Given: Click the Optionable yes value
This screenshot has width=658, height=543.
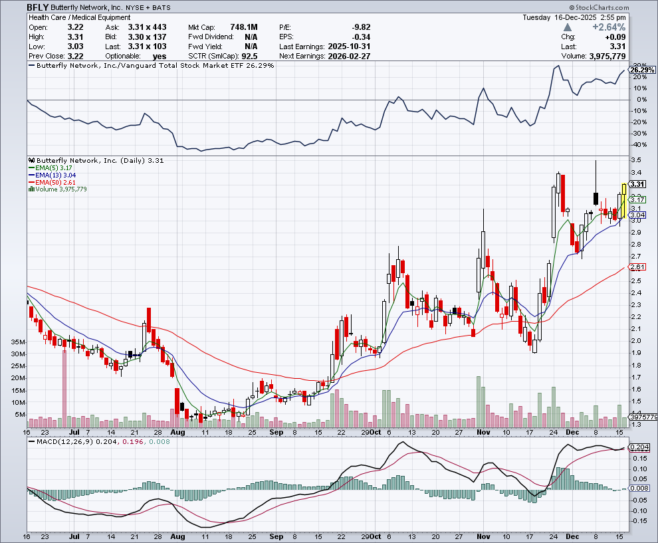Looking at the screenshot, I should tap(160, 56).
